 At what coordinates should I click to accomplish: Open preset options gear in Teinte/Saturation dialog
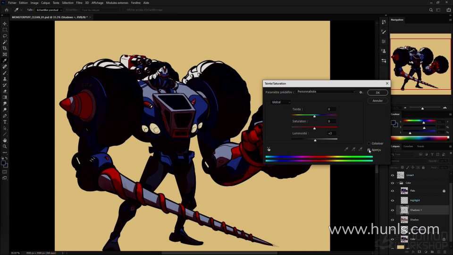point(361,92)
